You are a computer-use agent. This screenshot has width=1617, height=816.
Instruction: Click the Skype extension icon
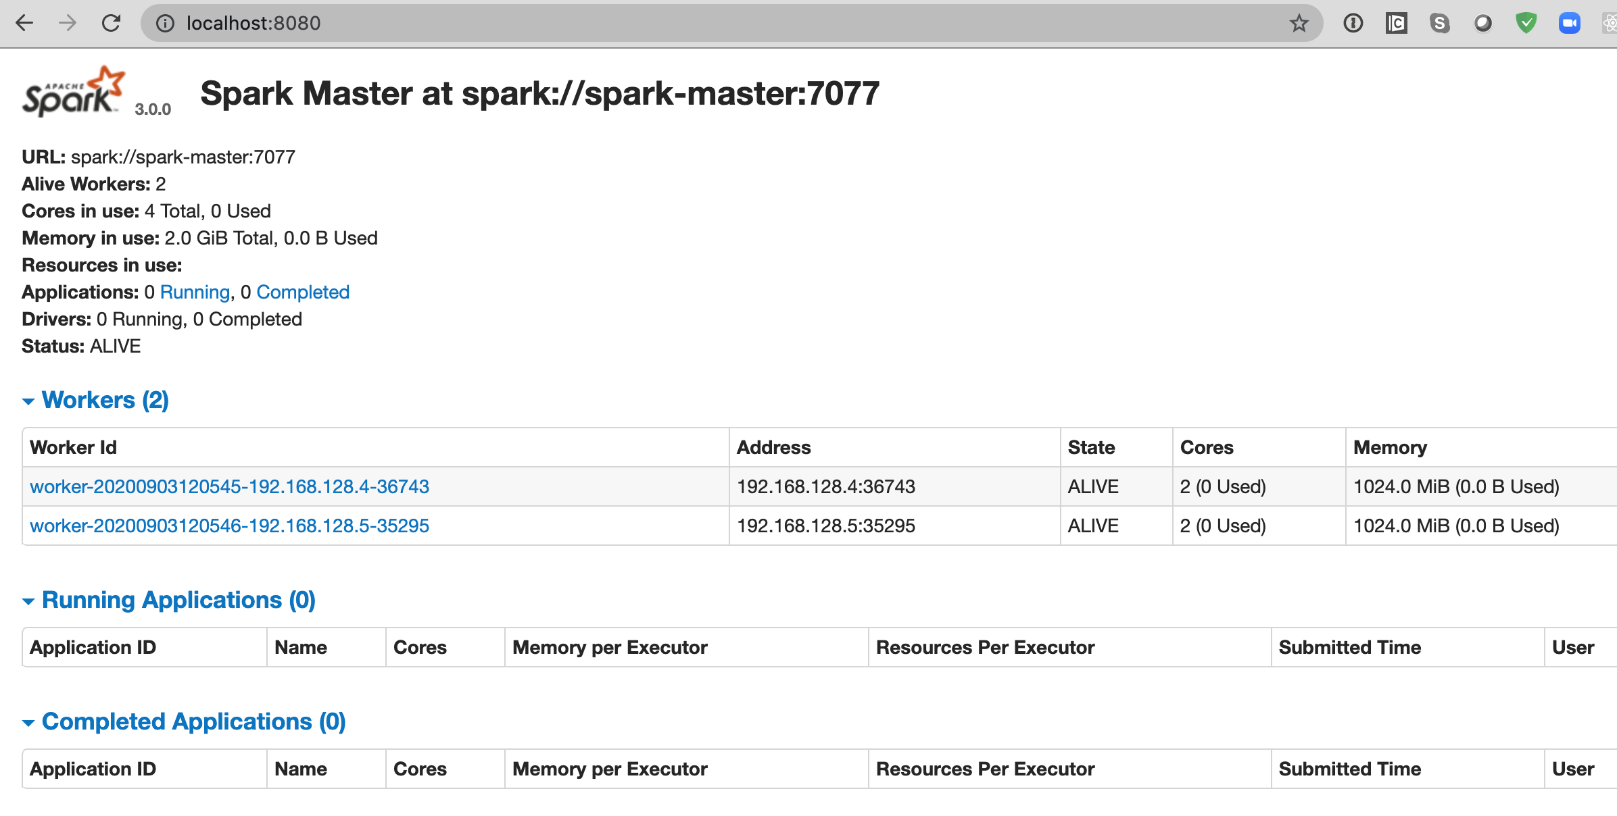click(1439, 24)
